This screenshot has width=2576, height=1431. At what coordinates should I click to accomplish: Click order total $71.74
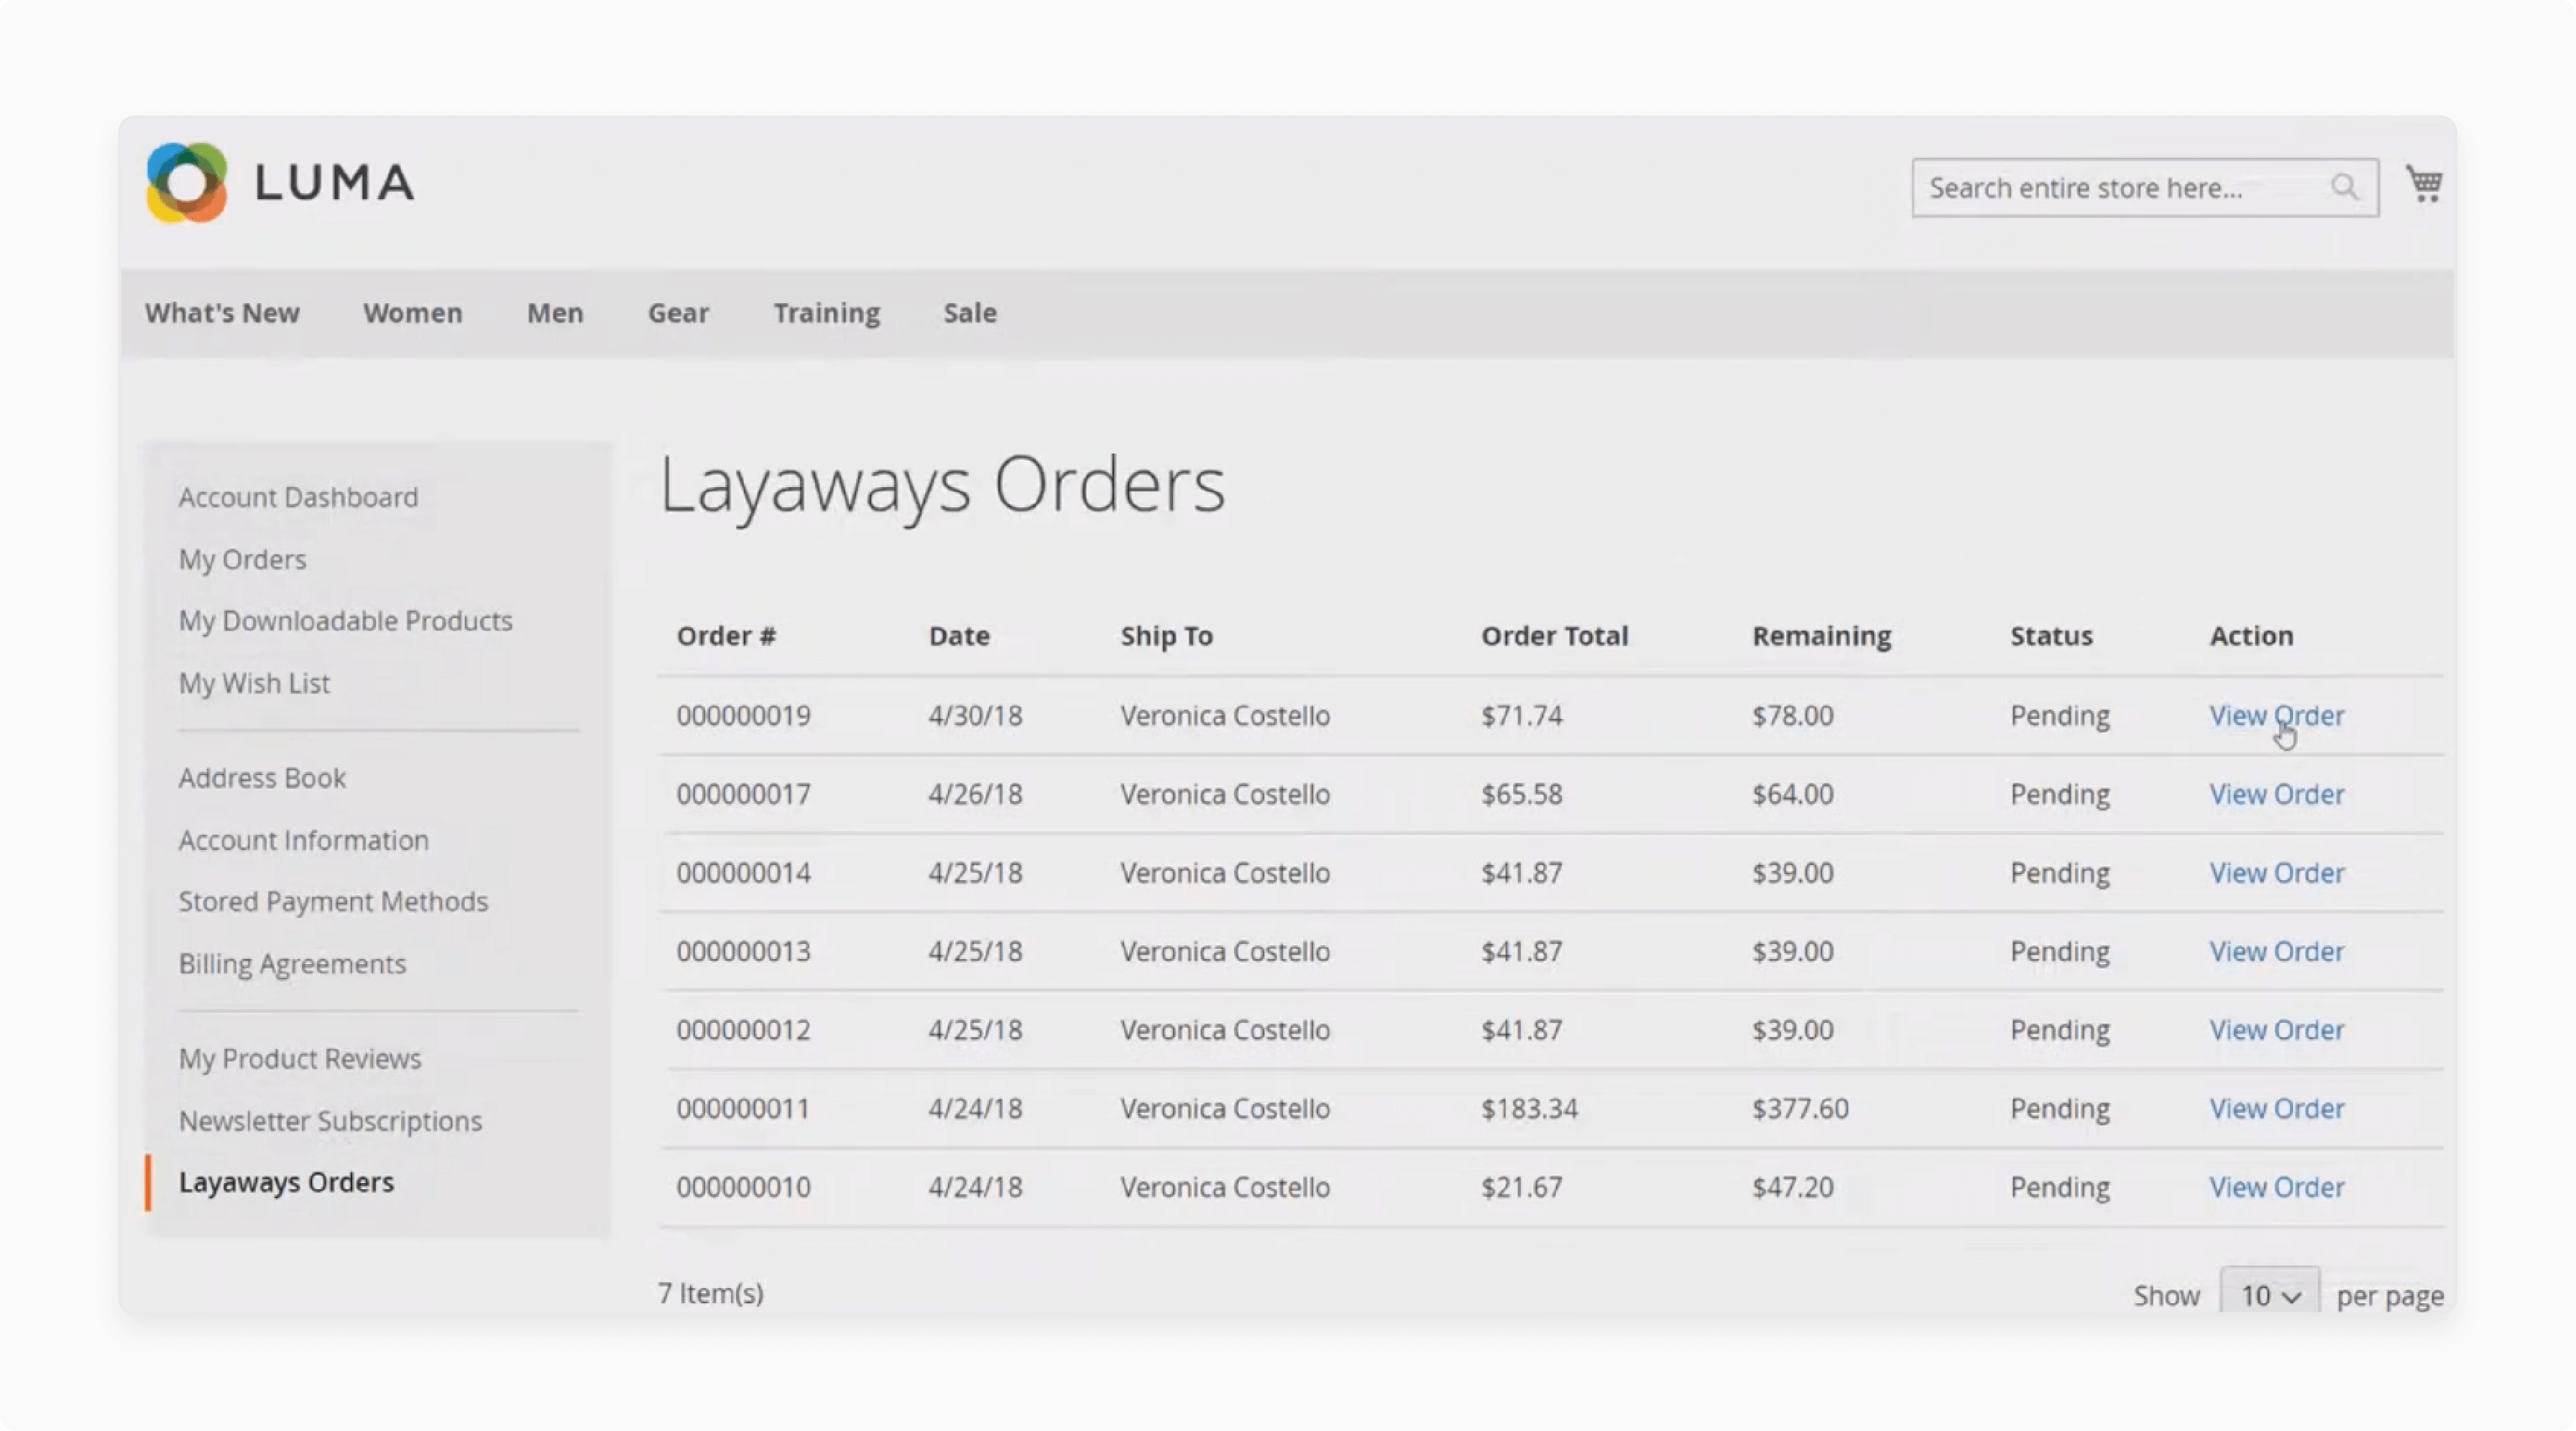point(1521,715)
